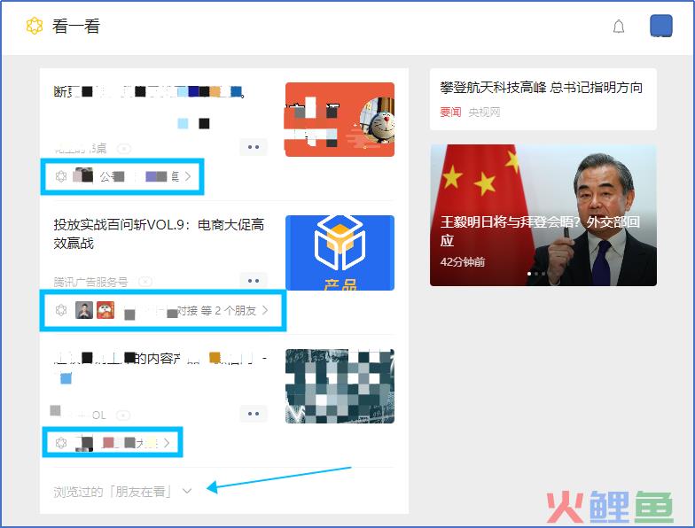This screenshot has height=528, width=695.
Task: Open more options for first article
Action: [x=254, y=147]
